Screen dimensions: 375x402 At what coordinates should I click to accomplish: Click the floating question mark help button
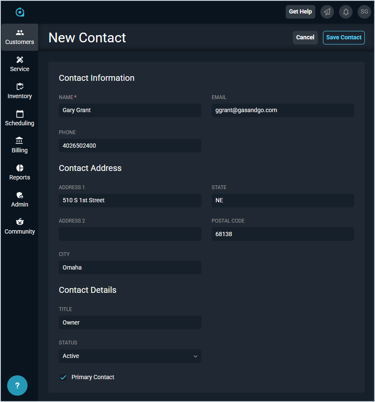17,385
